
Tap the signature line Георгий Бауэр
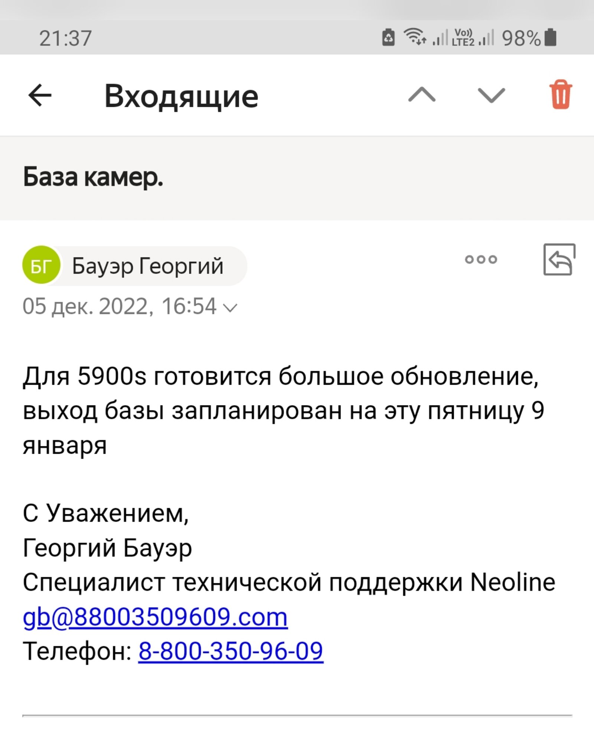pos(107,548)
